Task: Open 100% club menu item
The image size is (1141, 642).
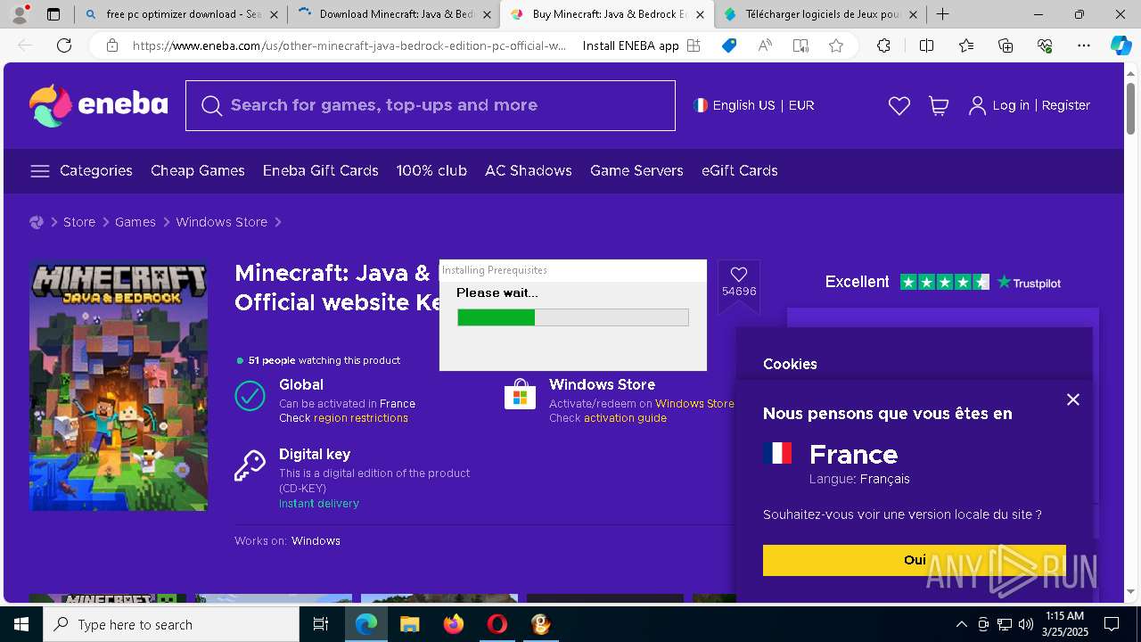Action: pyautogui.click(x=431, y=170)
